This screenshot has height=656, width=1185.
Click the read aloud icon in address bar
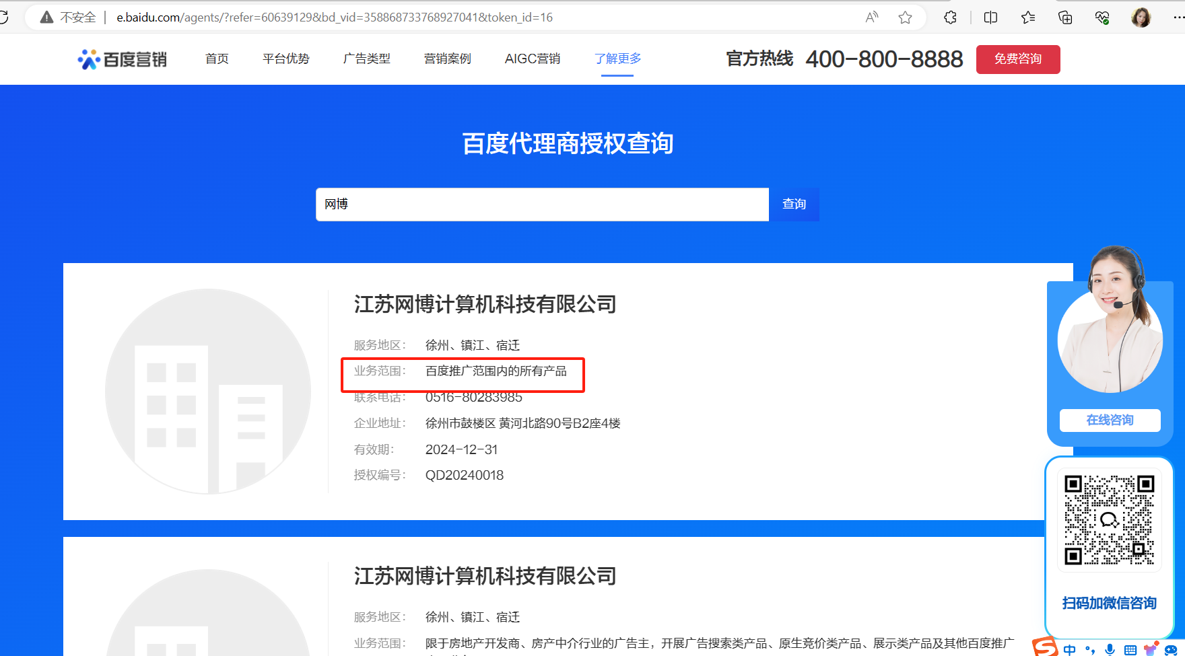(x=872, y=17)
